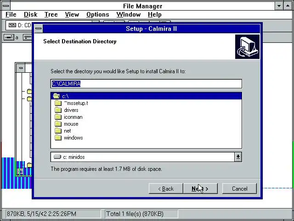Open the Window menu
This screenshot has width=294, height=221.
129,14
